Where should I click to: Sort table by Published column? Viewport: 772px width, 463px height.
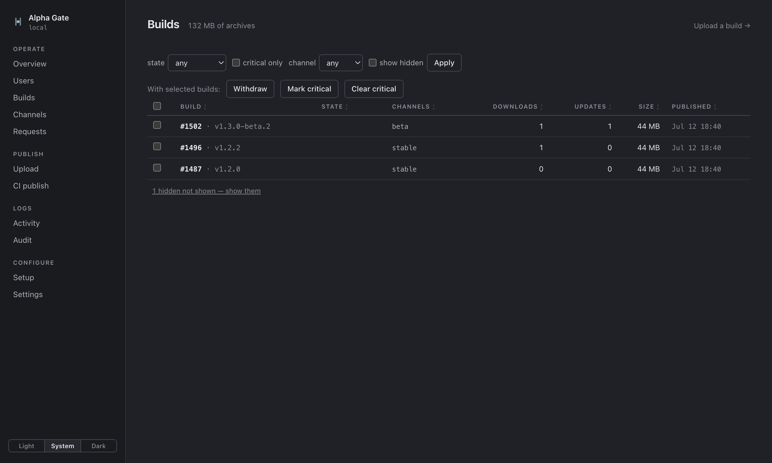pyautogui.click(x=694, y=107)
